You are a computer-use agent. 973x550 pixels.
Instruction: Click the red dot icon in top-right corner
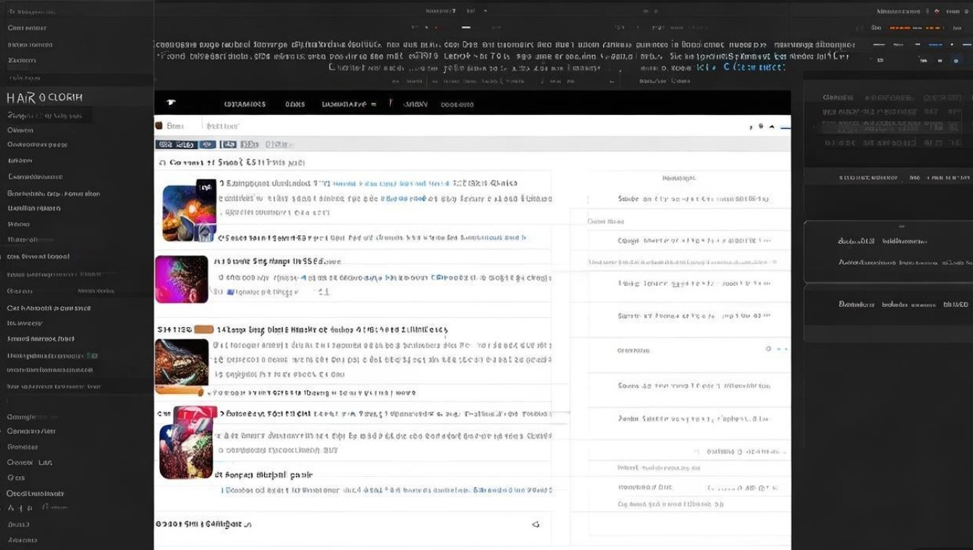pyautogui.click(x=936, y=12)
